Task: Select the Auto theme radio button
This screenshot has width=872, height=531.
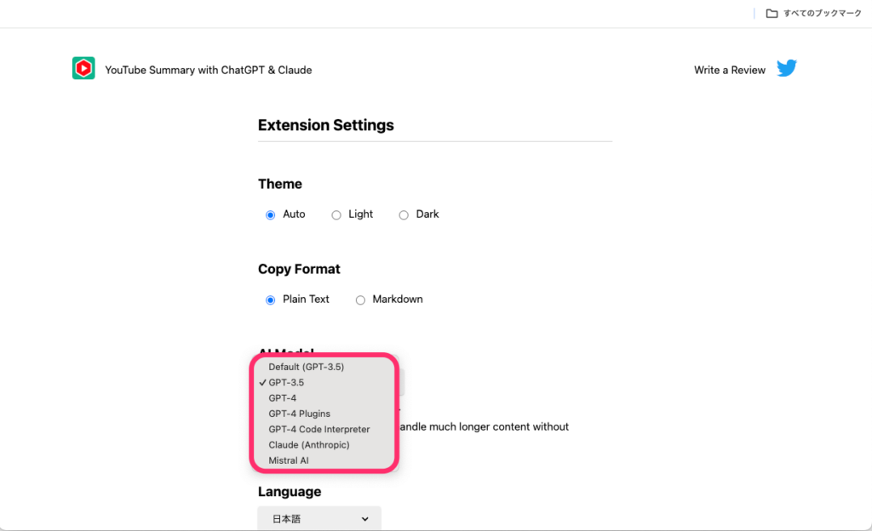Action: 270,215
